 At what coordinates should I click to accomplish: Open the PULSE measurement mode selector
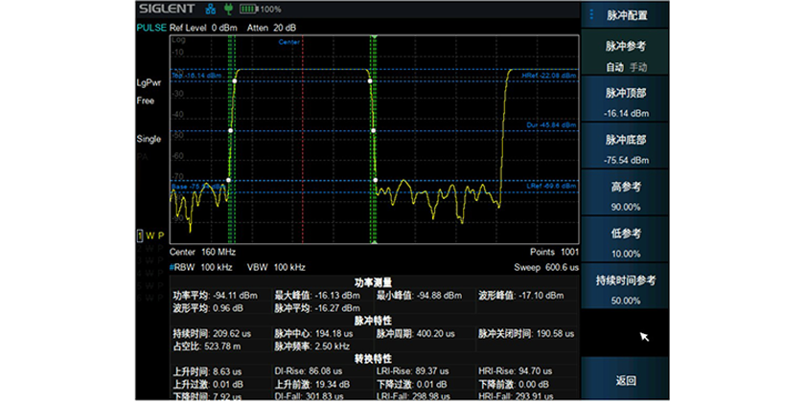pos(150,27)
